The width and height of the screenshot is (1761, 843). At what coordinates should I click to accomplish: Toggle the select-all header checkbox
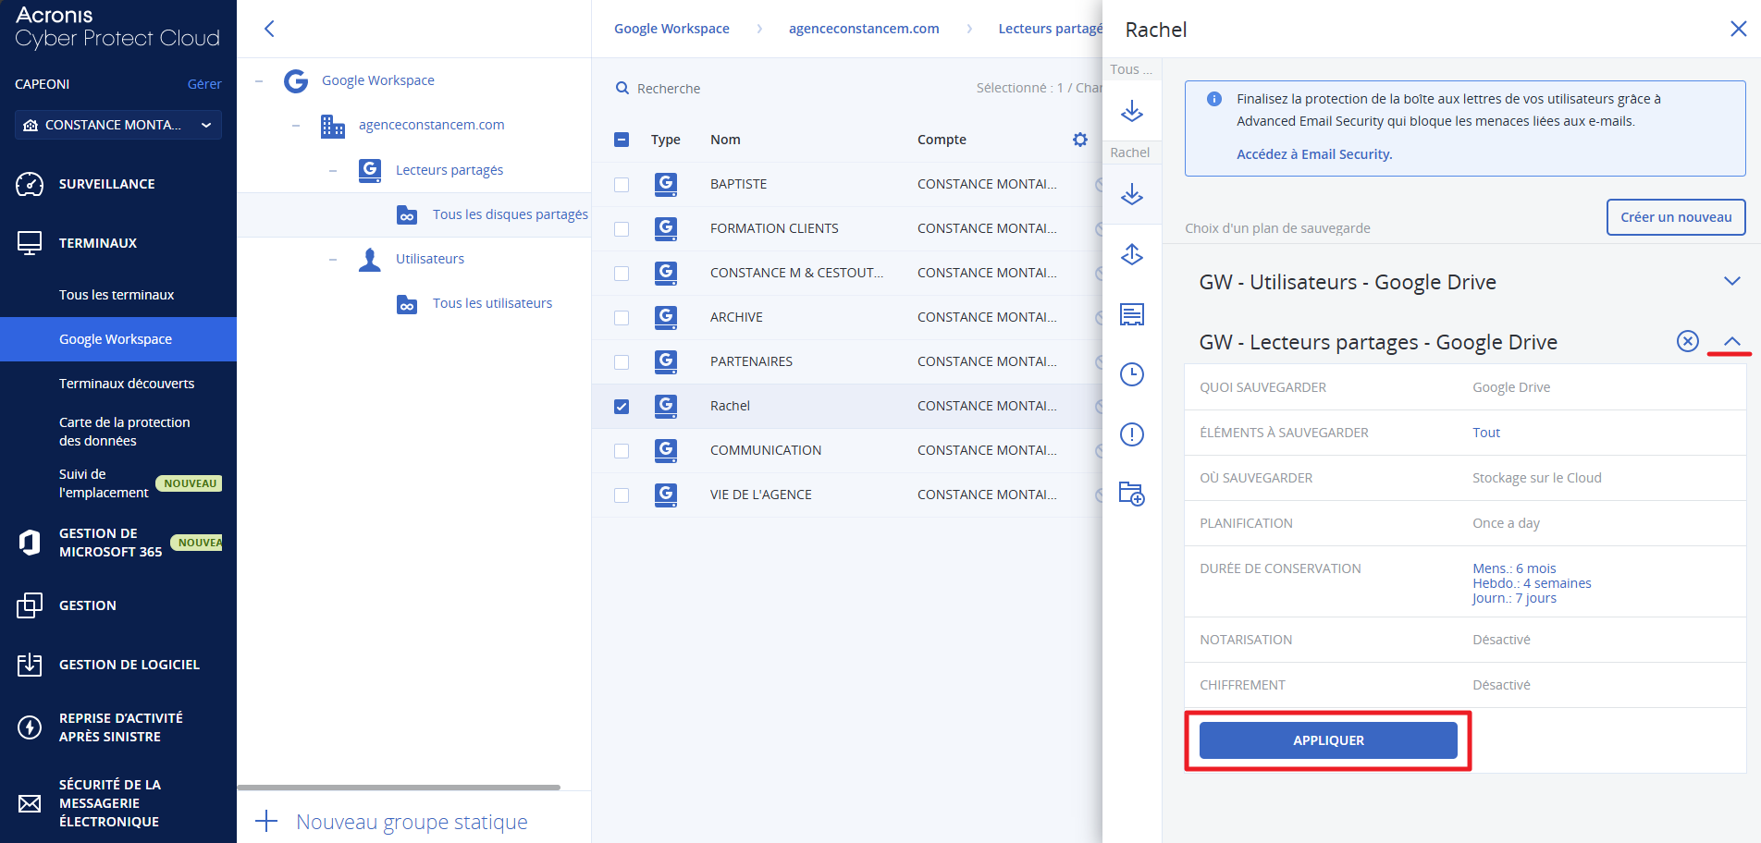point(622,140)
